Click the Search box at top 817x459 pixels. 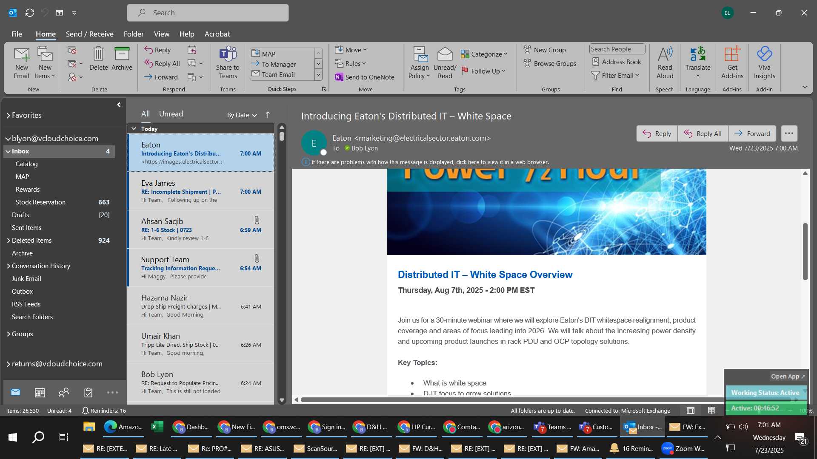208,13
